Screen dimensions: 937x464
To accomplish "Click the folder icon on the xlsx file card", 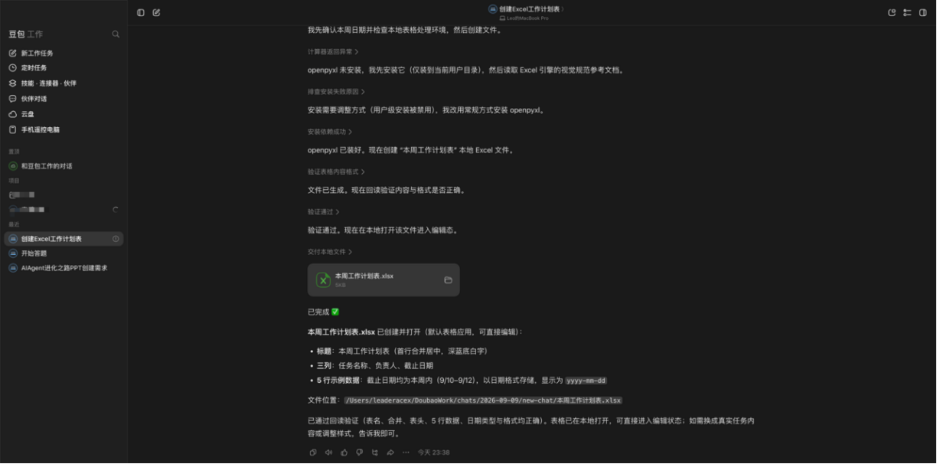I will pos(448,280).
